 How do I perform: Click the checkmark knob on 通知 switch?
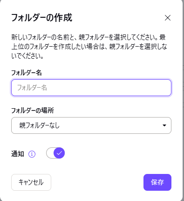(x=59, y=153)
